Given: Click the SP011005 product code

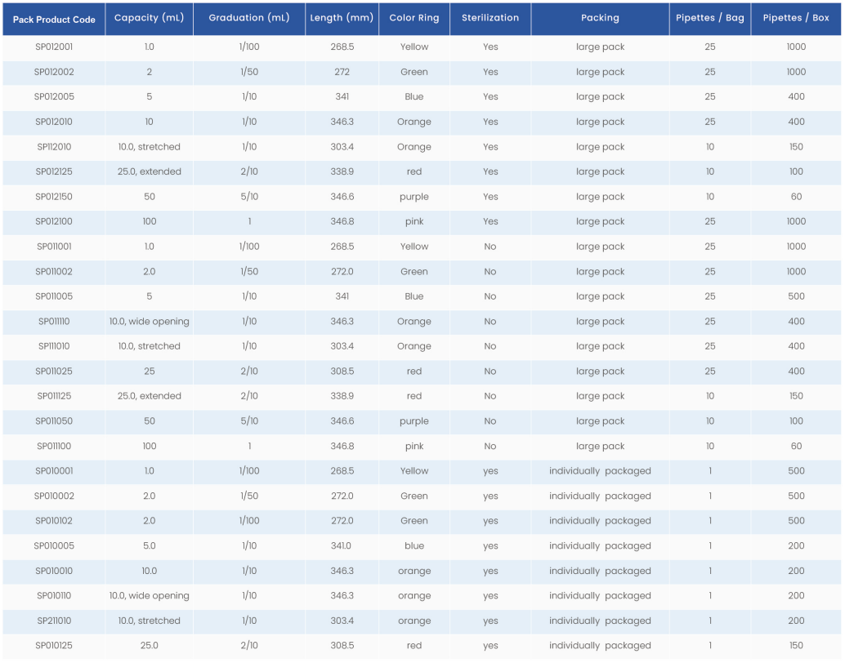Looking at the screenshot, I should pos(54,296).
